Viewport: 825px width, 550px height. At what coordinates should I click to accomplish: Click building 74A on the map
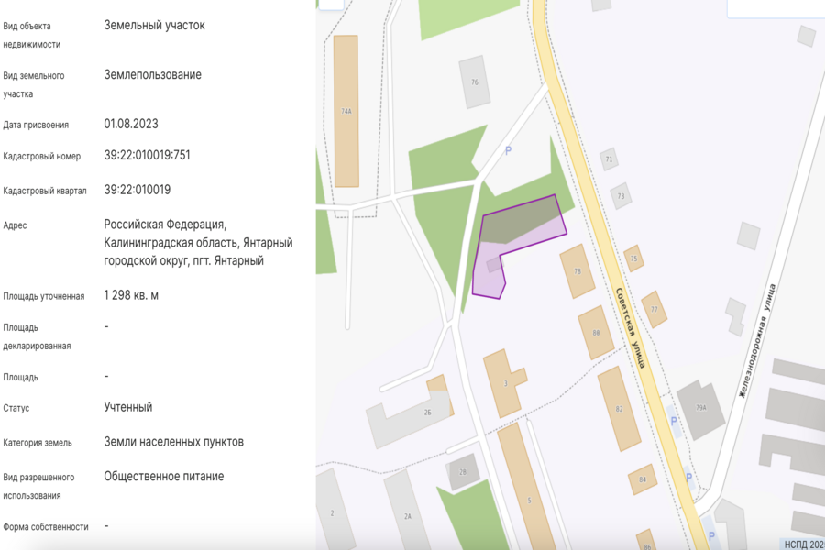(x=346, y=111)
